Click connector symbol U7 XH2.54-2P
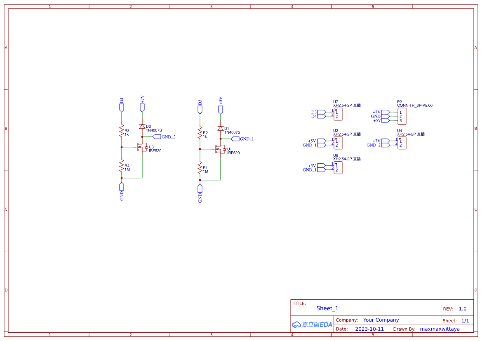 pos(338,114)
